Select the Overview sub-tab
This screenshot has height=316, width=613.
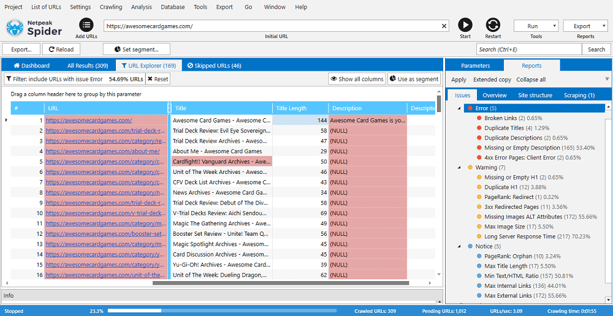[x=495, y=95]
